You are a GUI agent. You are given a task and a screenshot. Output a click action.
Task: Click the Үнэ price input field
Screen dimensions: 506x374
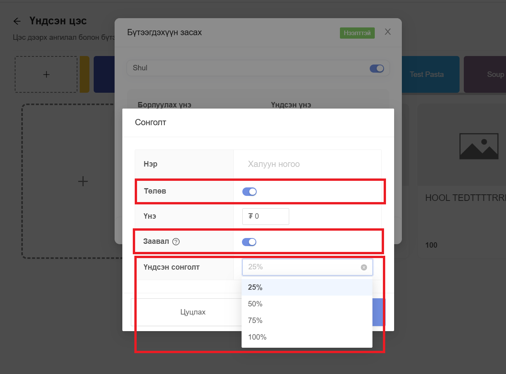[x=266, y=216]
